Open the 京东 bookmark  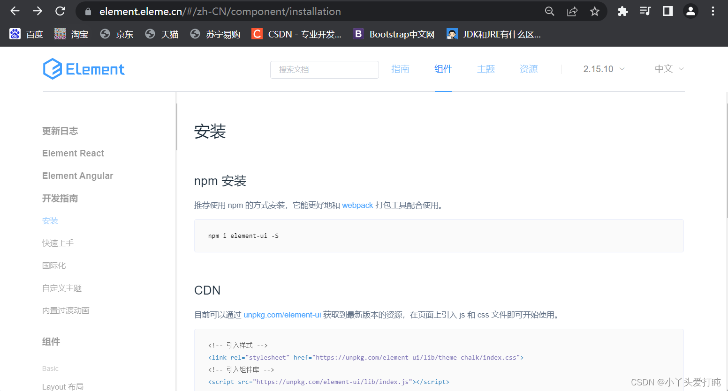point(116,34)
